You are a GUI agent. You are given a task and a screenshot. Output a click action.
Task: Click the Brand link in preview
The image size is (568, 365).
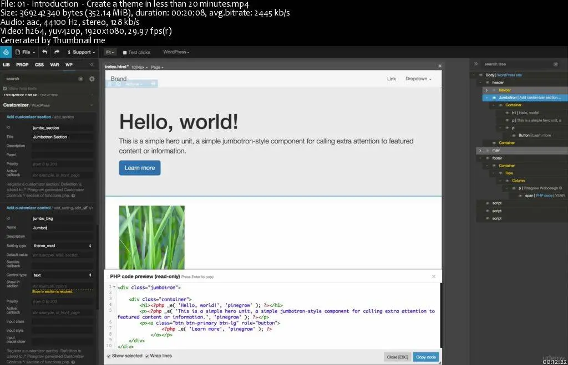click(x=119, y=79)
